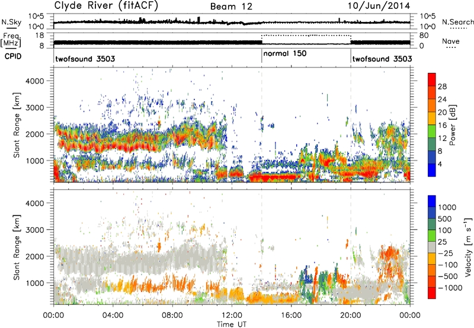Click the 'Nave' legend label
This screenshot has height=328, width=474.
451,41
